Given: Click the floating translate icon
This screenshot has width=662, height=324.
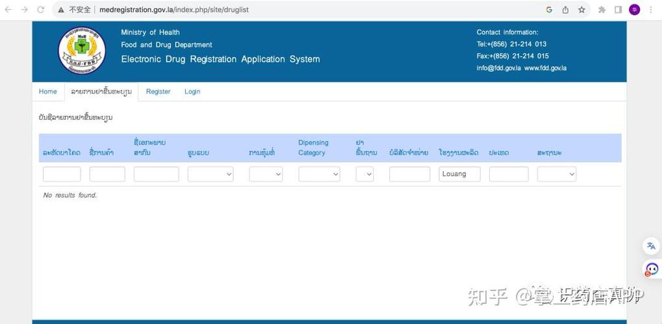Looking at the screenshot, I should tap(652, 246).
